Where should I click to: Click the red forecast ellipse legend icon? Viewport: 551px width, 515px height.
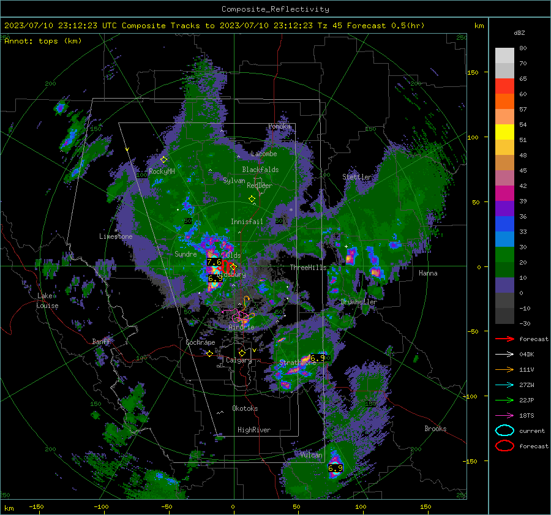[x=504, y=446]
